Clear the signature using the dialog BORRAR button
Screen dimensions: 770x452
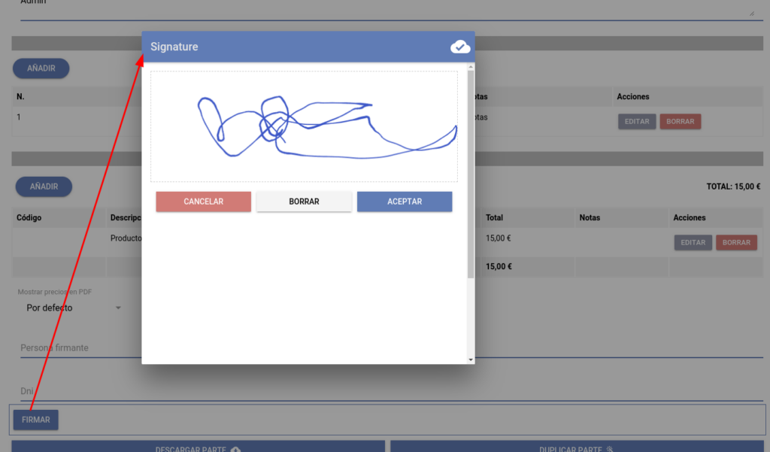click(x=304, y=202)
